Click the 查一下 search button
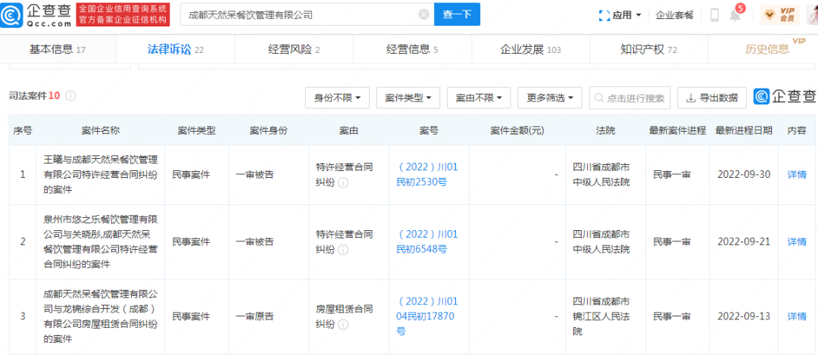Image resolution: width=818 pixels, height=355 pixels. click(x=457, y=14)
